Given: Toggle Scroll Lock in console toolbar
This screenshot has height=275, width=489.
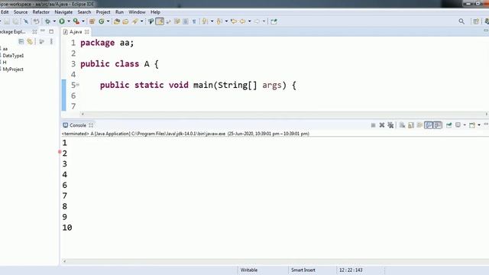Looking at the screenshot, I should pos(411,125).
